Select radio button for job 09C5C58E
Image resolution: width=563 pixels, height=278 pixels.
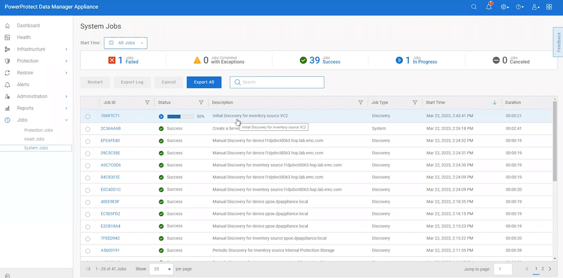[87, 153]
